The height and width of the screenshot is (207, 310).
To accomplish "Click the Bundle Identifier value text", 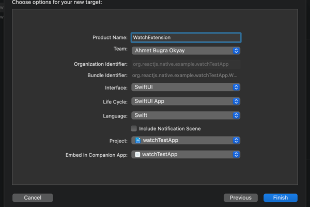I will pos(185,76).
